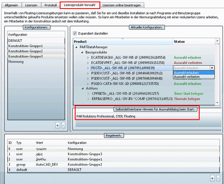Viewport: 224px width, 184px height.
Task: Open the Lizenzen tab
Action: [x=31, y=5]
